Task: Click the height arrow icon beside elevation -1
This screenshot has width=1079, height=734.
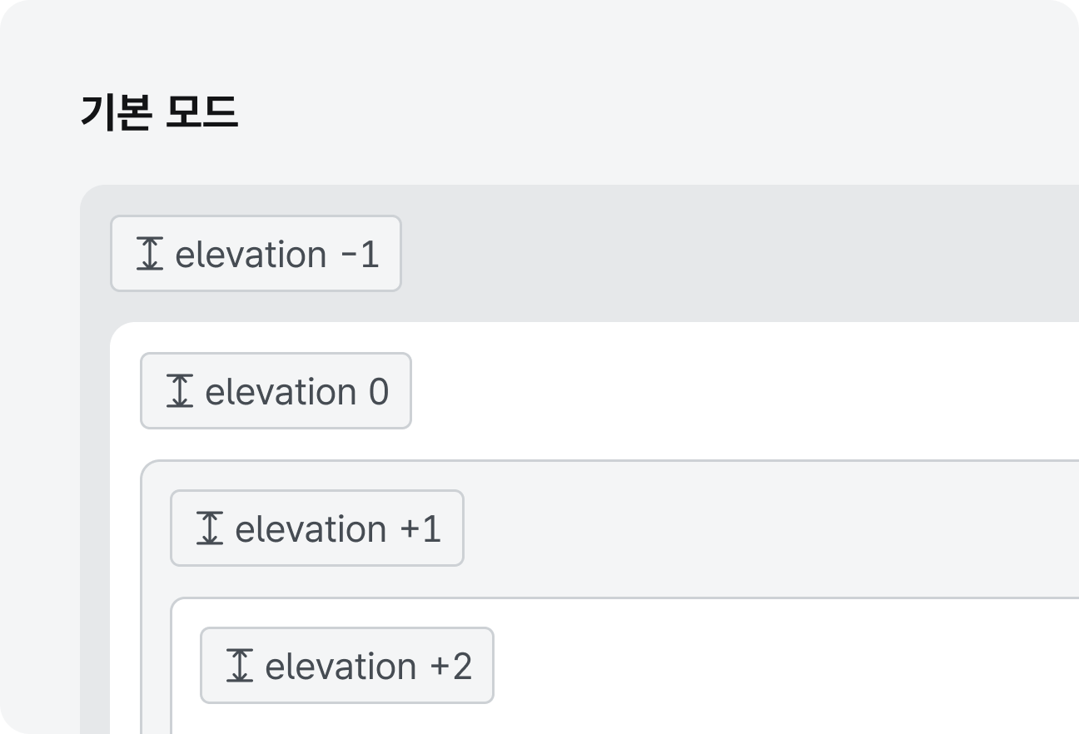Action: pyautogui.click(x=149, y=254)
